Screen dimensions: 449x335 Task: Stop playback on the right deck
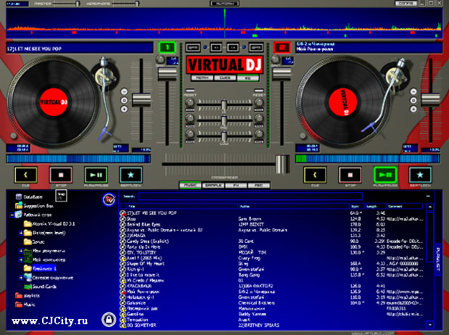[x=350, y=175]
